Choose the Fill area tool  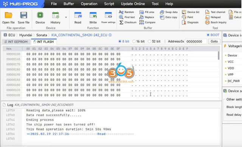click(x=147, y=12)
